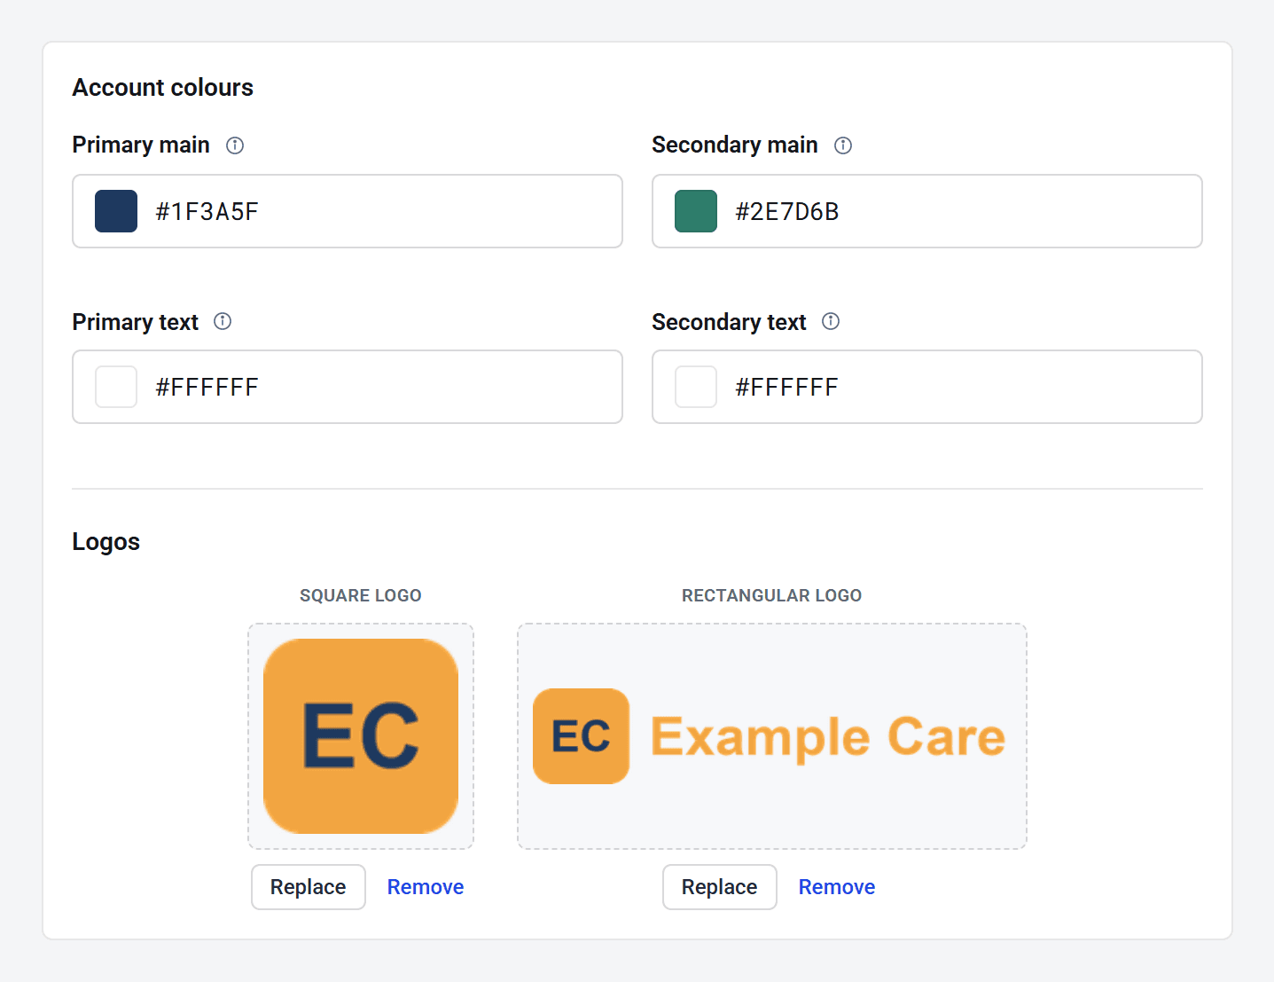Edit the Primary text #FFFFFF hex value
Screen dimensions: 1274x982
tap(348, 387)
